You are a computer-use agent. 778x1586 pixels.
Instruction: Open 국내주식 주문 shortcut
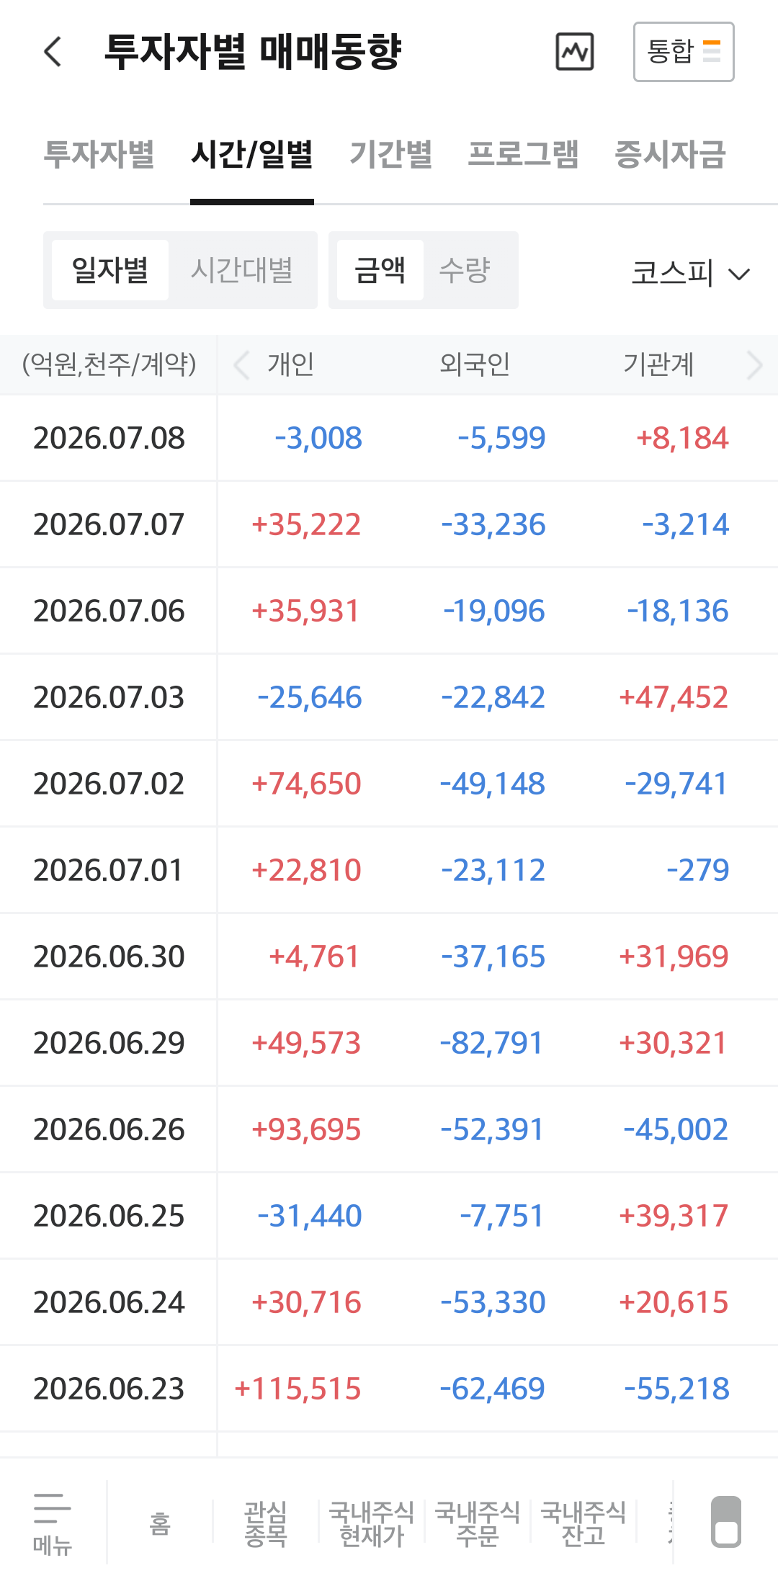(478, 1523)
